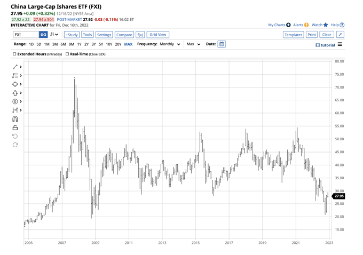Open the My Charts link
The height and width of the screenshot is (255, 363).
277,25
